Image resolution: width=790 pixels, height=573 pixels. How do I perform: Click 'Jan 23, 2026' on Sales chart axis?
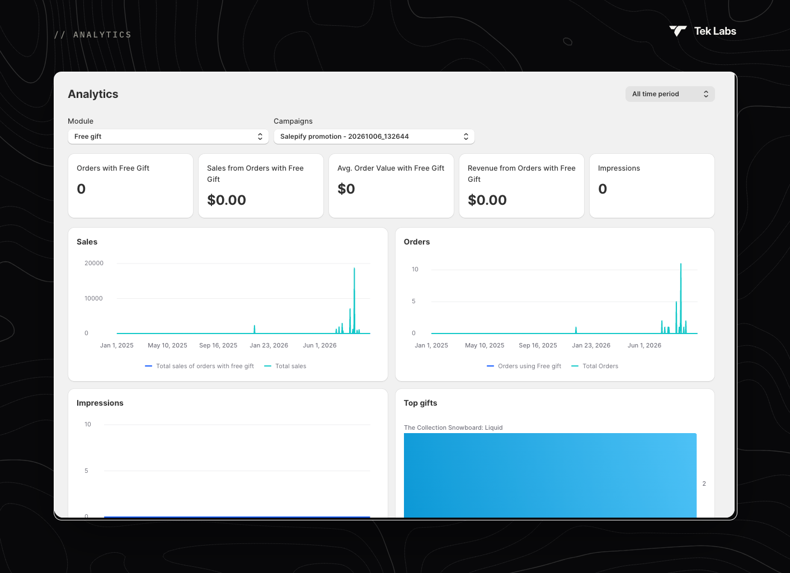pos(269,345)
